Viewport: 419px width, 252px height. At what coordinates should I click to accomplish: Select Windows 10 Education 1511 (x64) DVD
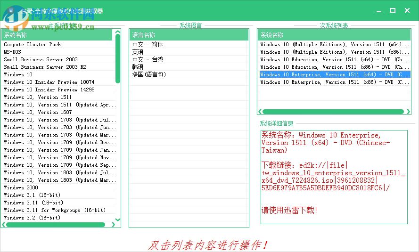coord(334,59)
